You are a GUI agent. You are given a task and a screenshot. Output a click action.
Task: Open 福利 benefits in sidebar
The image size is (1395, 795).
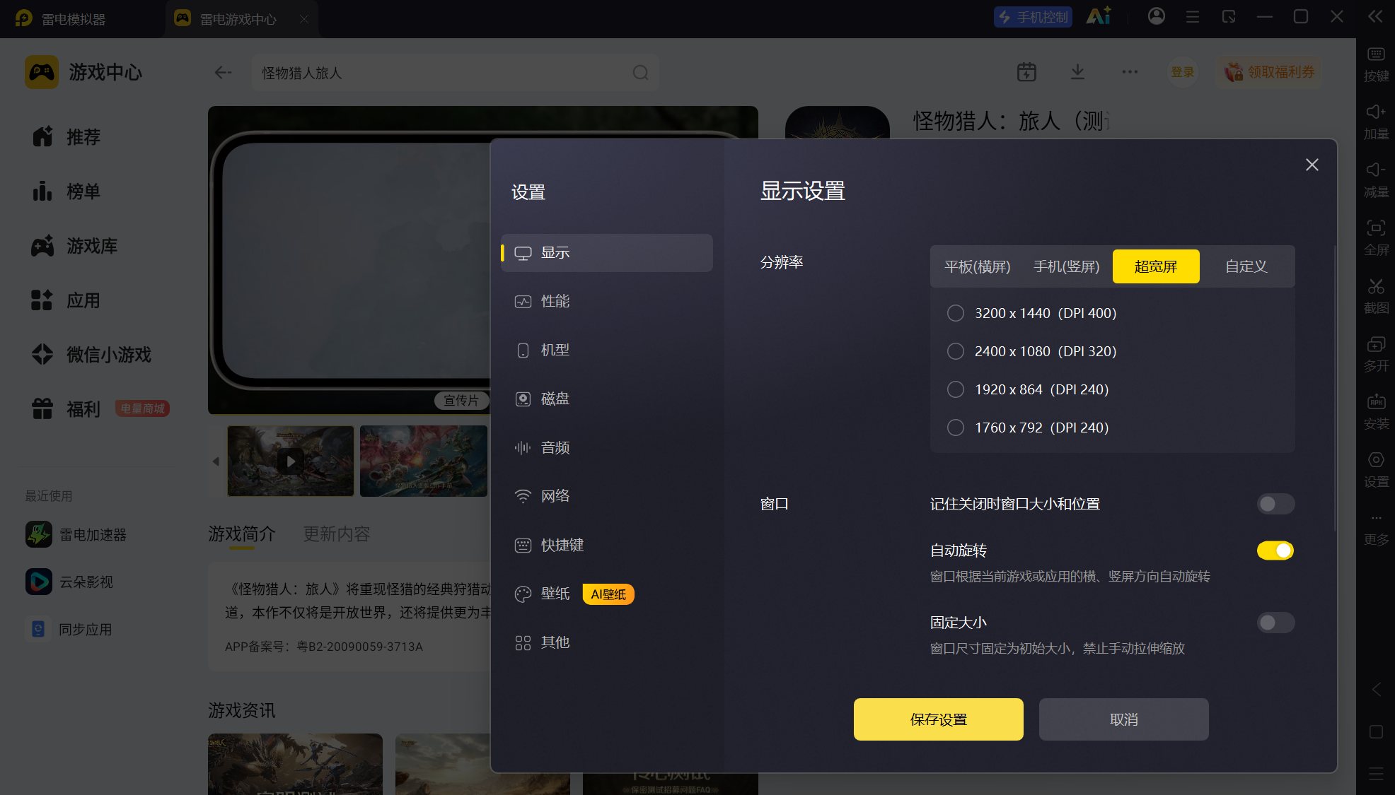66,408
